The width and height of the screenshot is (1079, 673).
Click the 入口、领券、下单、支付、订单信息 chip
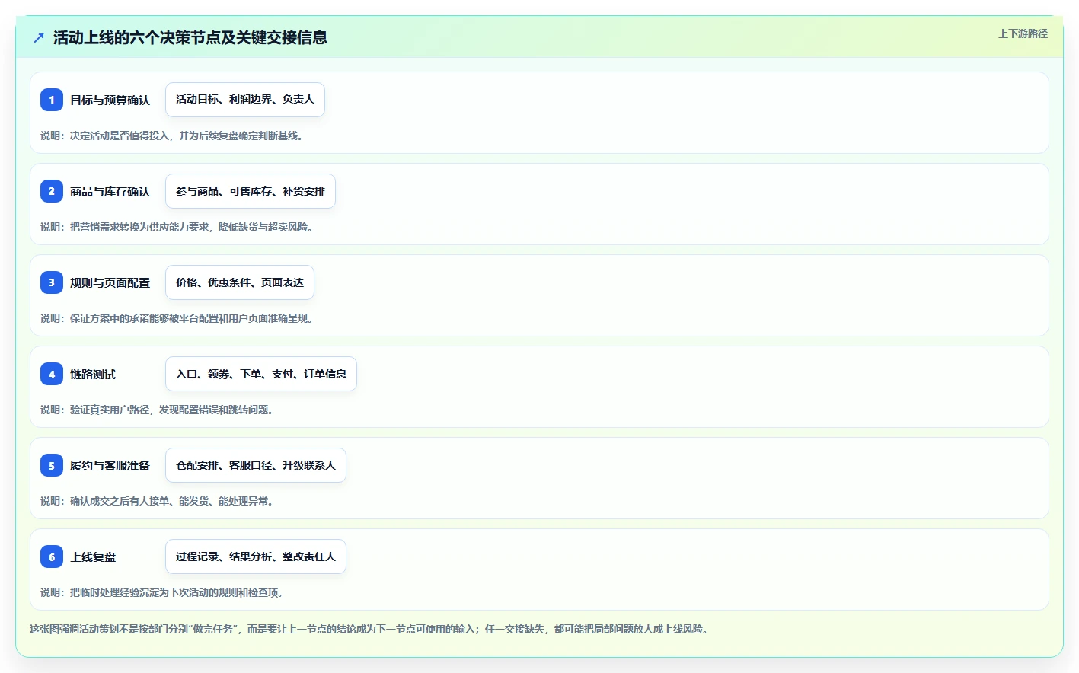261,374
